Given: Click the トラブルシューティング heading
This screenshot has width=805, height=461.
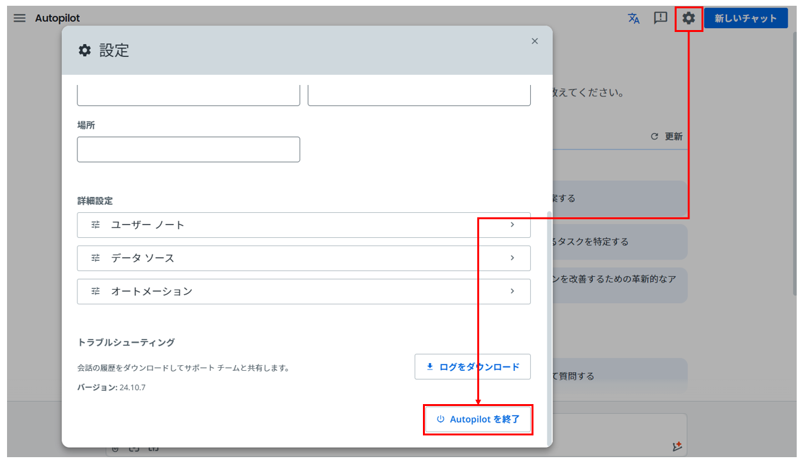Looking at the screenshot, I should (126, 343).
